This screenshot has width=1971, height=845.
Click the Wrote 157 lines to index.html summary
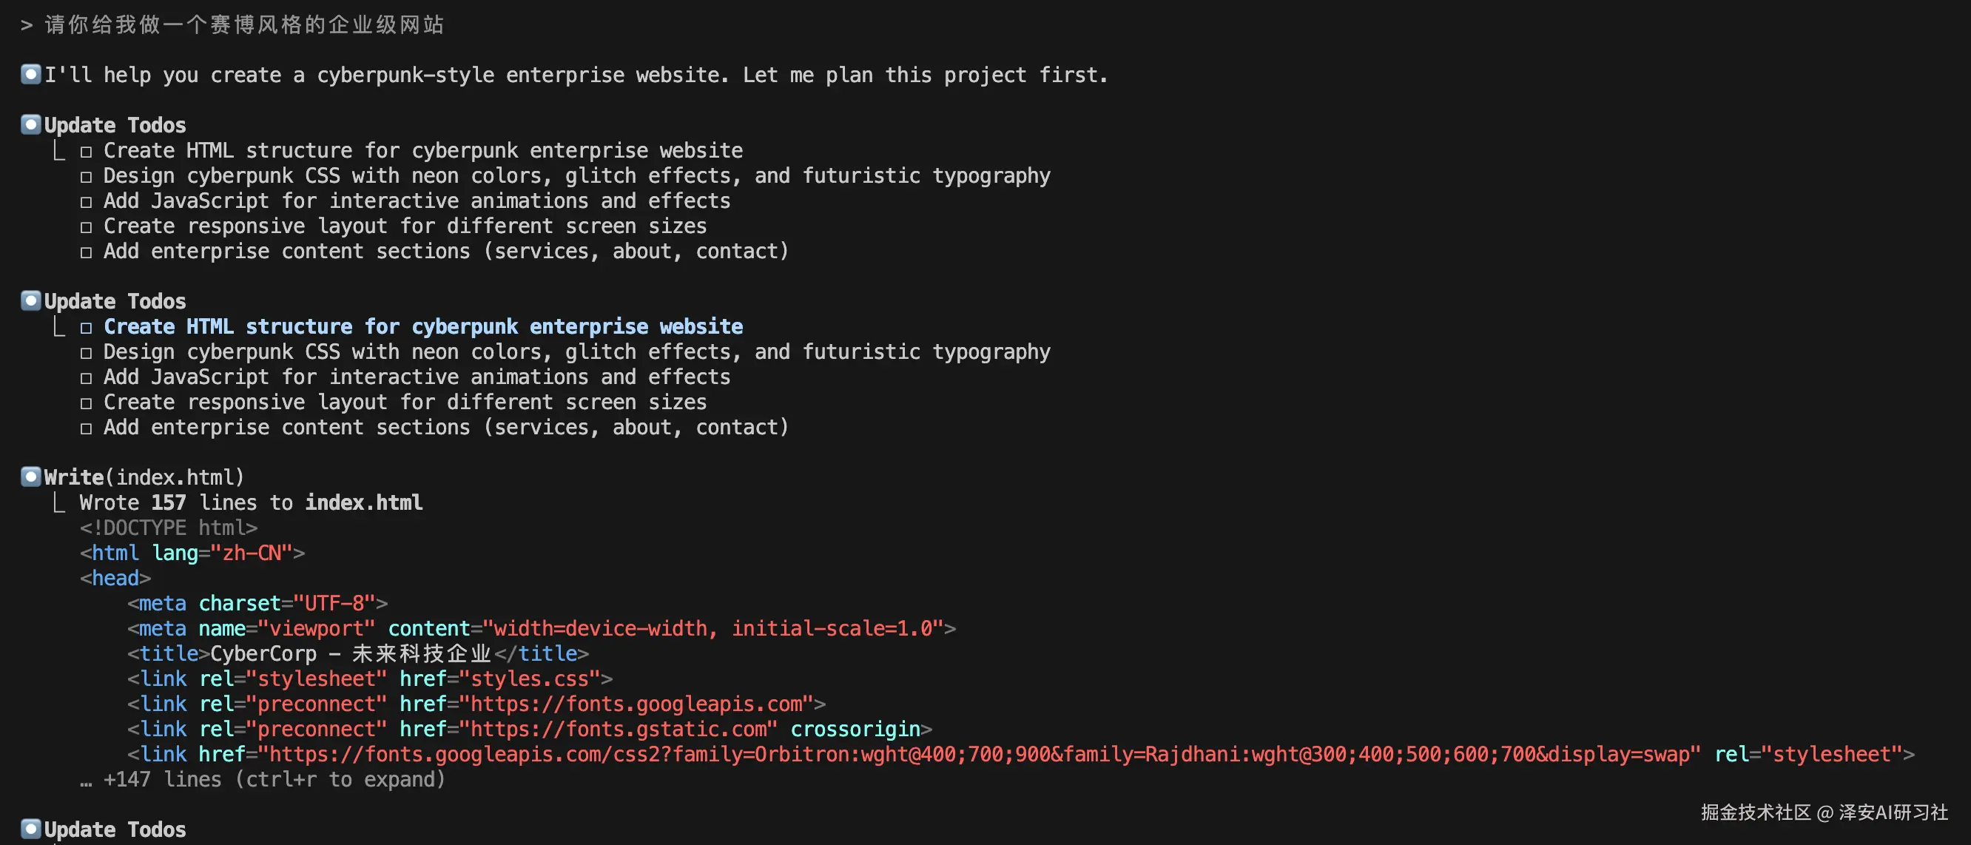(x=251, y=502)
